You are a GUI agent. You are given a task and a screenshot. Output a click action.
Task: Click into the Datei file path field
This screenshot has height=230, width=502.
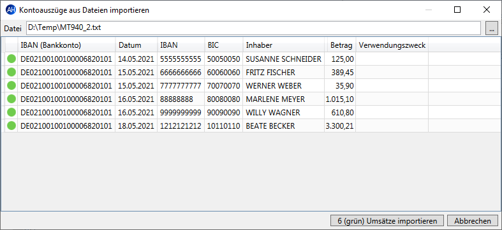click(x=253, y=28)
